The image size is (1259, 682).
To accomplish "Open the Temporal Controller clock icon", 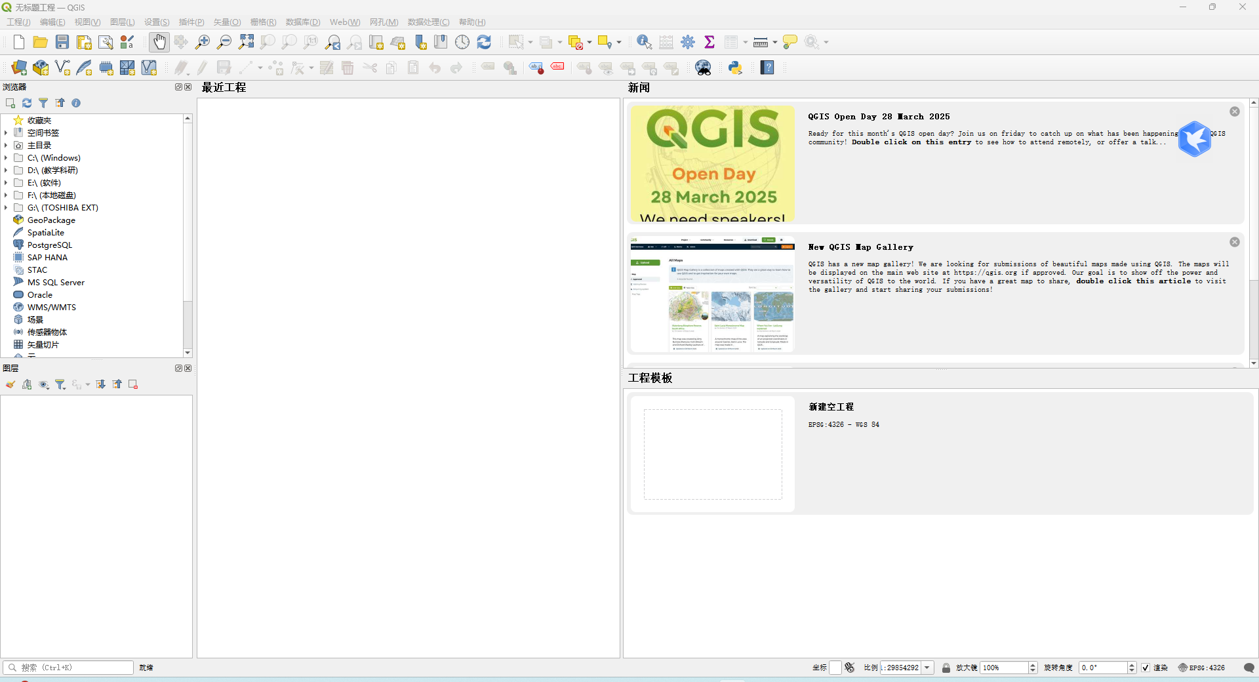I will click(x=463, y=42).
